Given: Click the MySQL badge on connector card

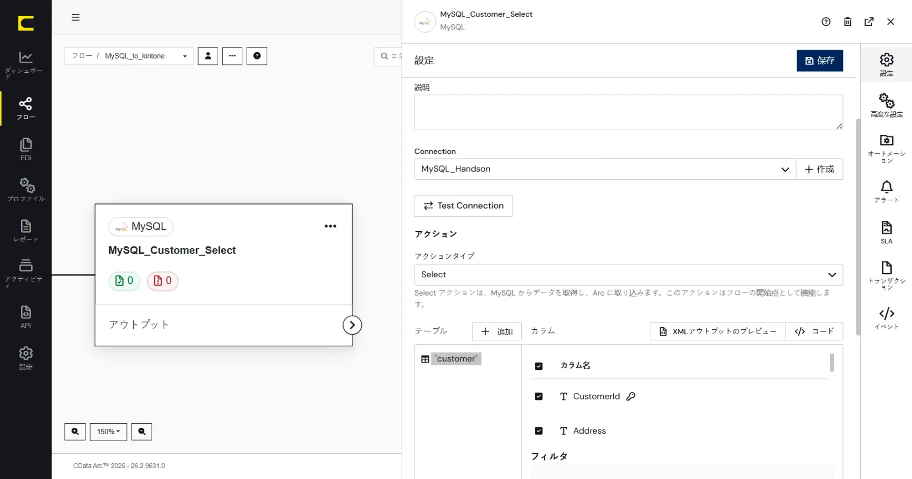Looking at the screenshot, I should coord(141,227).
